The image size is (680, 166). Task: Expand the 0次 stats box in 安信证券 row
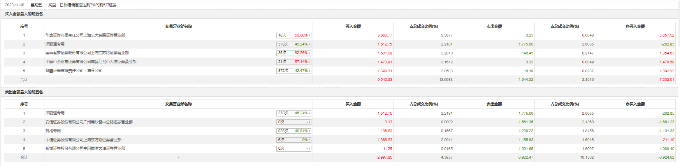[x=293, y=122]
